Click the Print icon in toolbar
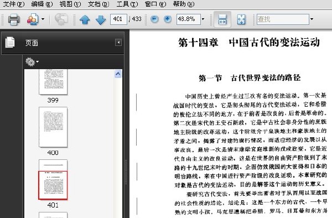 click(x=14, y=19)
